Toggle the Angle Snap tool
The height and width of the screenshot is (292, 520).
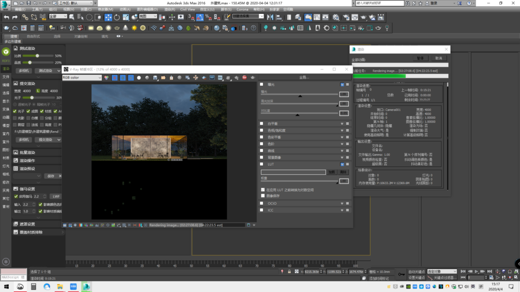click(200, 17)
